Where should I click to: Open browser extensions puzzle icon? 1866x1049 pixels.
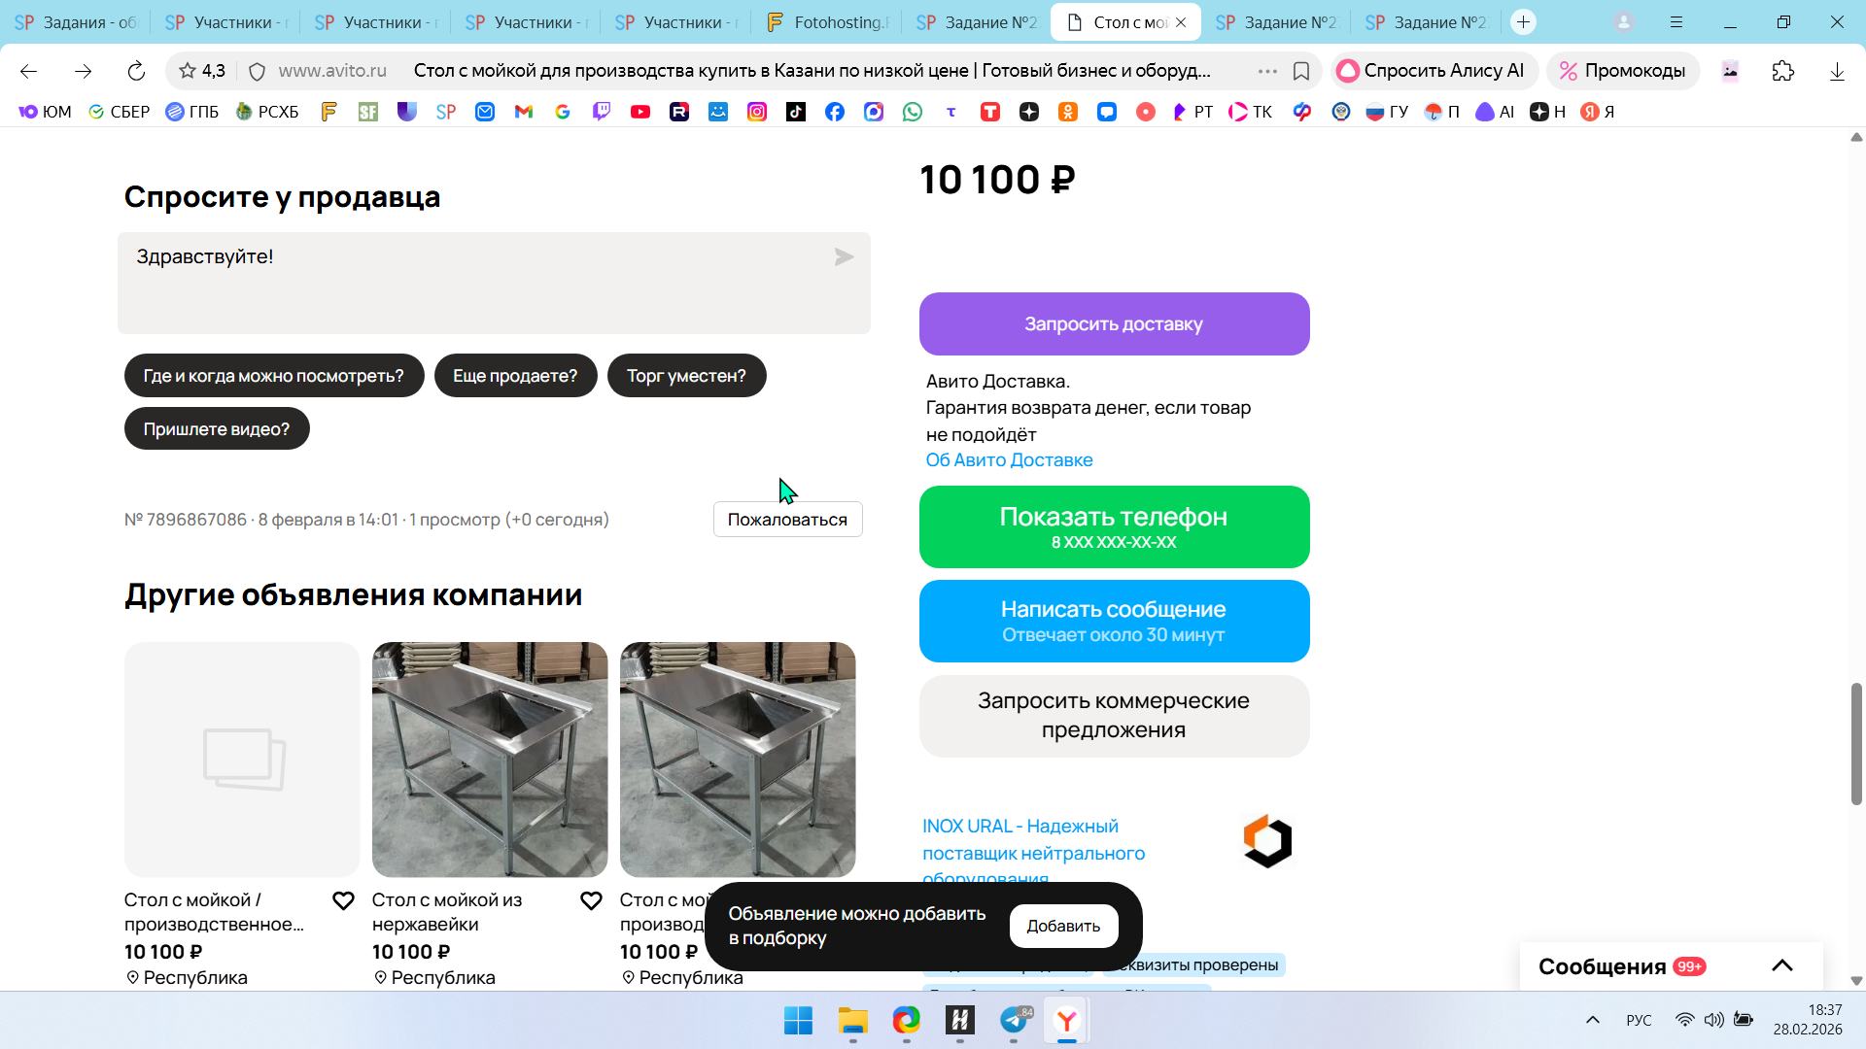pyautogui.click(x=1782, y=71)
